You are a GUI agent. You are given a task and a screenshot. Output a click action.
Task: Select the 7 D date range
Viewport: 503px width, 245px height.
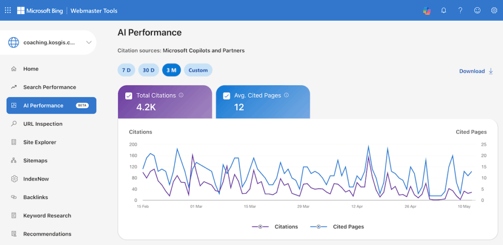pos(126,70)
